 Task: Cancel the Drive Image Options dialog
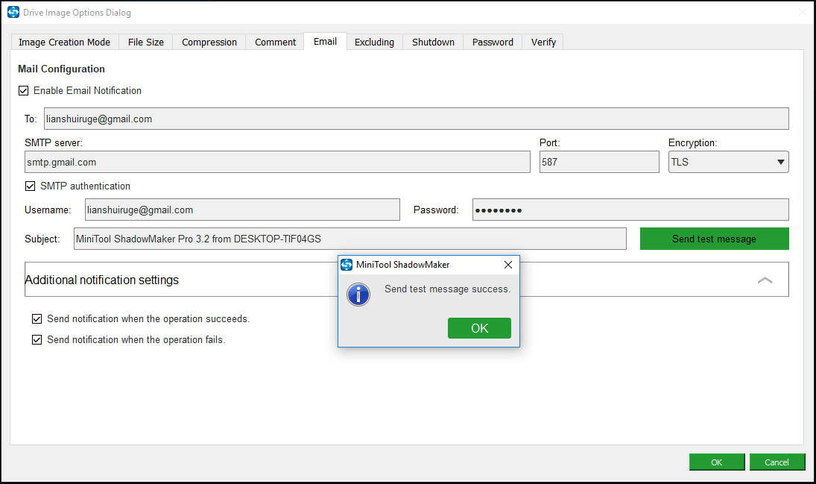(x=777, y=462)
